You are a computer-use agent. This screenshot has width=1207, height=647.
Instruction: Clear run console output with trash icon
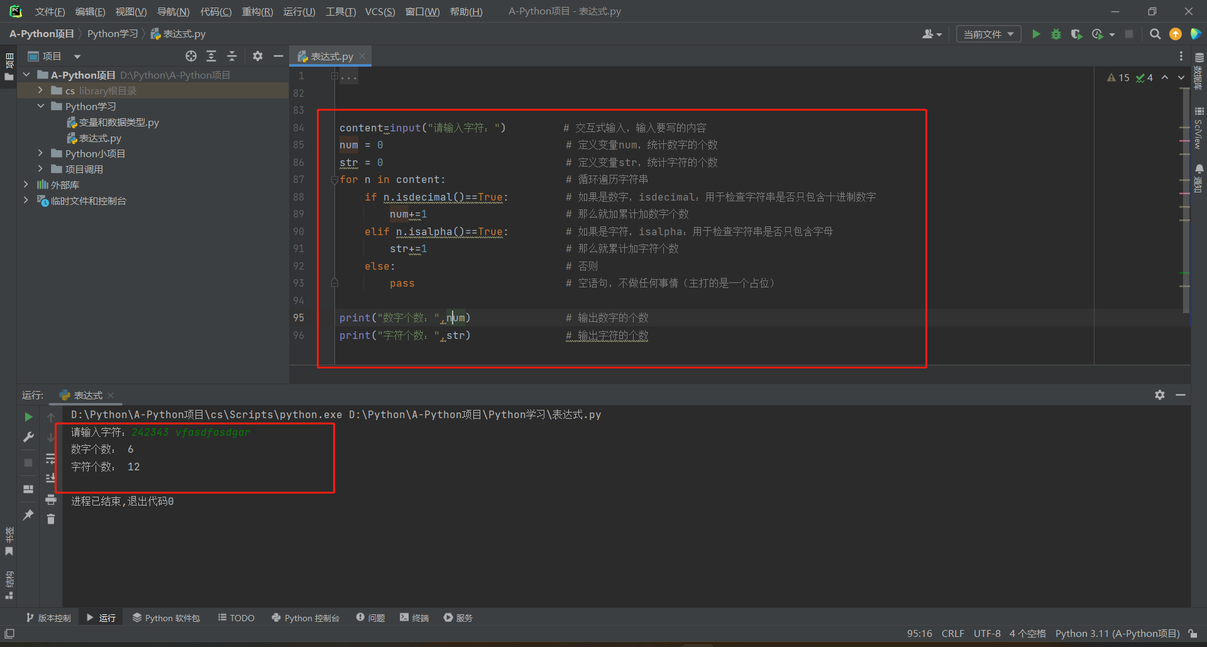(51, 519)
